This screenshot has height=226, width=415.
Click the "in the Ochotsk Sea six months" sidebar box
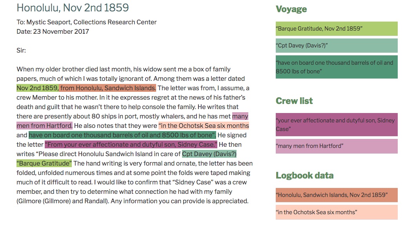tap(336, 212)
